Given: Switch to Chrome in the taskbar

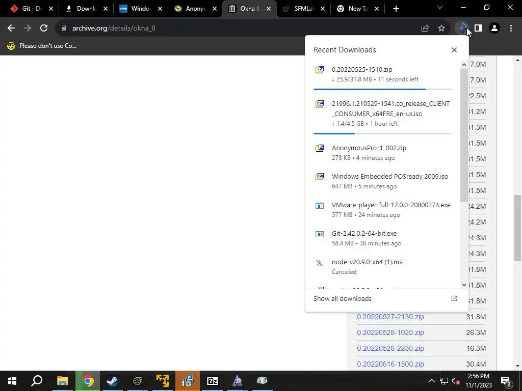Looking at the screenshot, I should (x=88, y=381).
